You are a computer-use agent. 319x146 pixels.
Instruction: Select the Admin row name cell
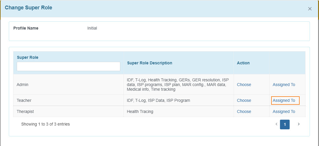[68, 85]
